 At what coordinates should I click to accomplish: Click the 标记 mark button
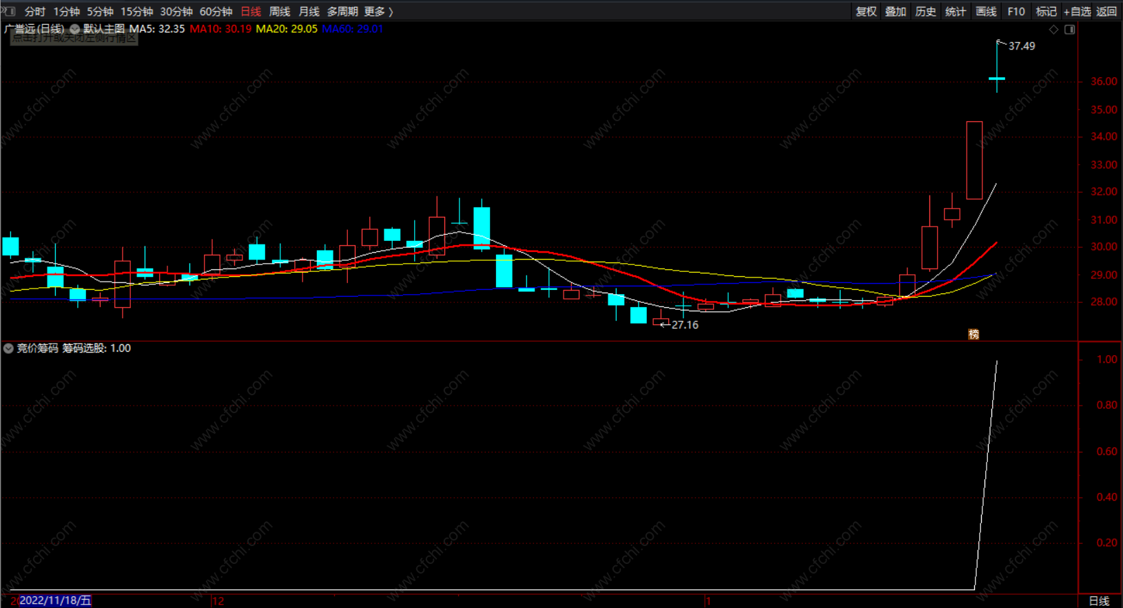pyautogui.click(x=1046, y=12)
